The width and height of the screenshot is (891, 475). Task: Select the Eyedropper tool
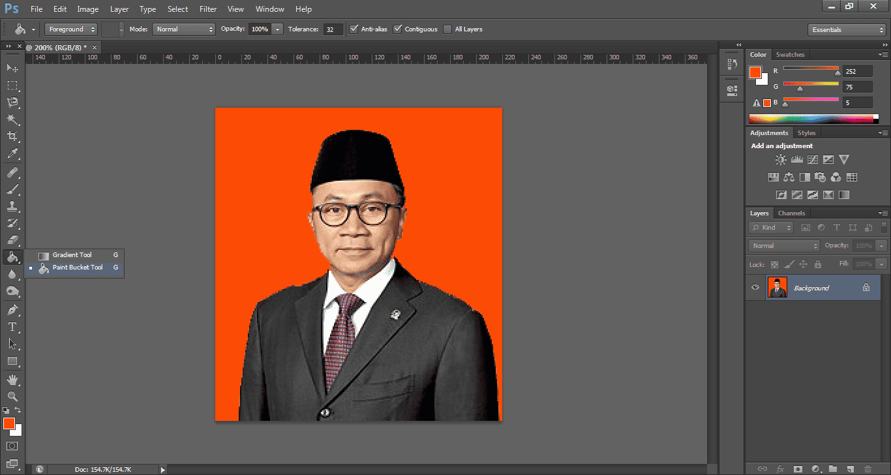tap(12, 154)
